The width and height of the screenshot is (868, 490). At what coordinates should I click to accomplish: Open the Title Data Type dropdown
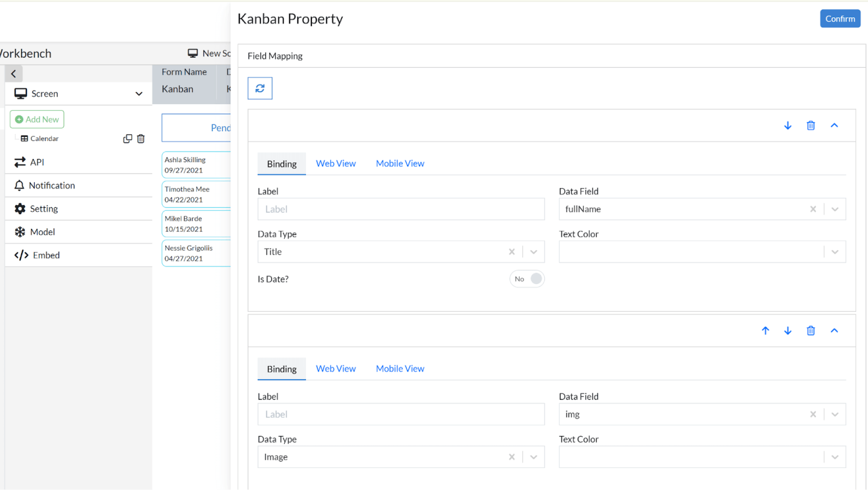534,252
